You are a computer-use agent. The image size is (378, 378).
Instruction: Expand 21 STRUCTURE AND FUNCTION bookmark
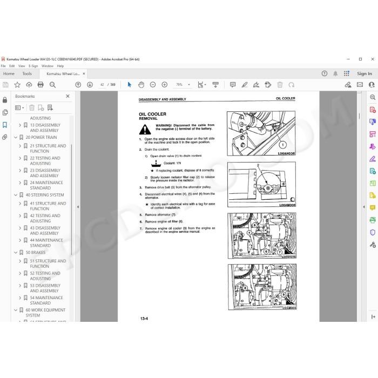coord(20,146)
